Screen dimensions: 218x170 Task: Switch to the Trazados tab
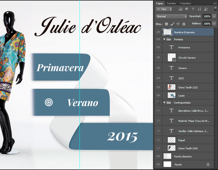(185, 3)
